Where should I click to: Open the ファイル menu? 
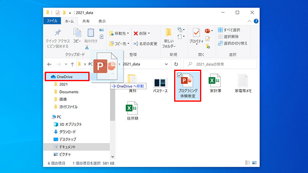[52, 21]
